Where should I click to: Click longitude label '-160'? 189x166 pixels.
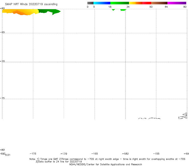[125, 154]
